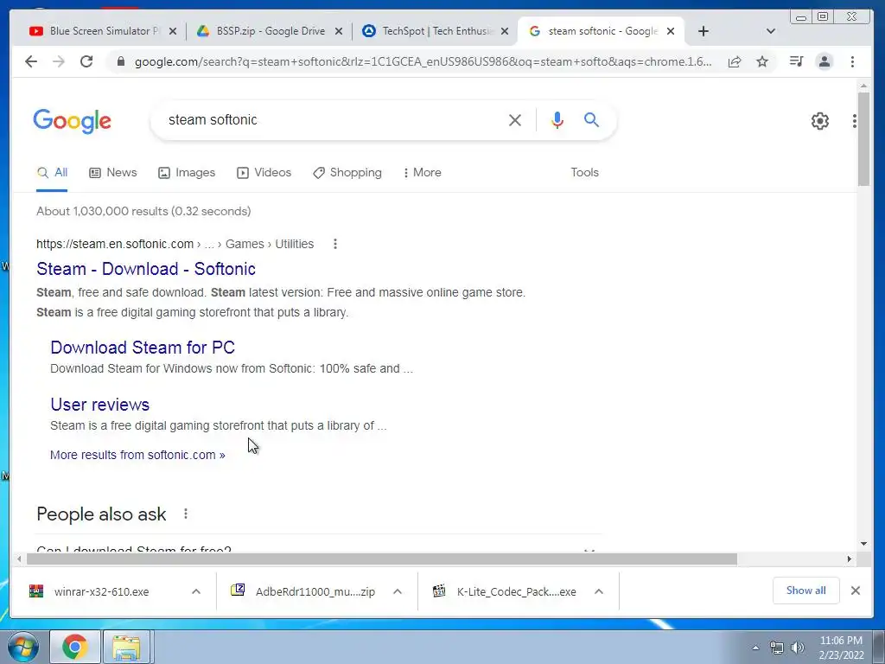Click the address bar URL
Viewport: 885px width, 664px height.
coord(423,61)
